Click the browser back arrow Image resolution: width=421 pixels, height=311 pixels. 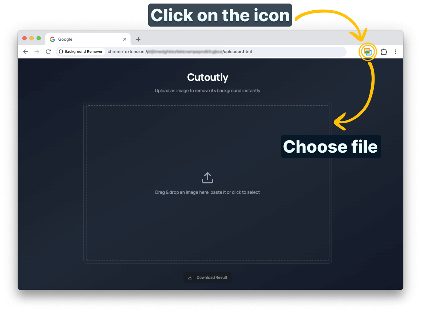click(26, 52)
